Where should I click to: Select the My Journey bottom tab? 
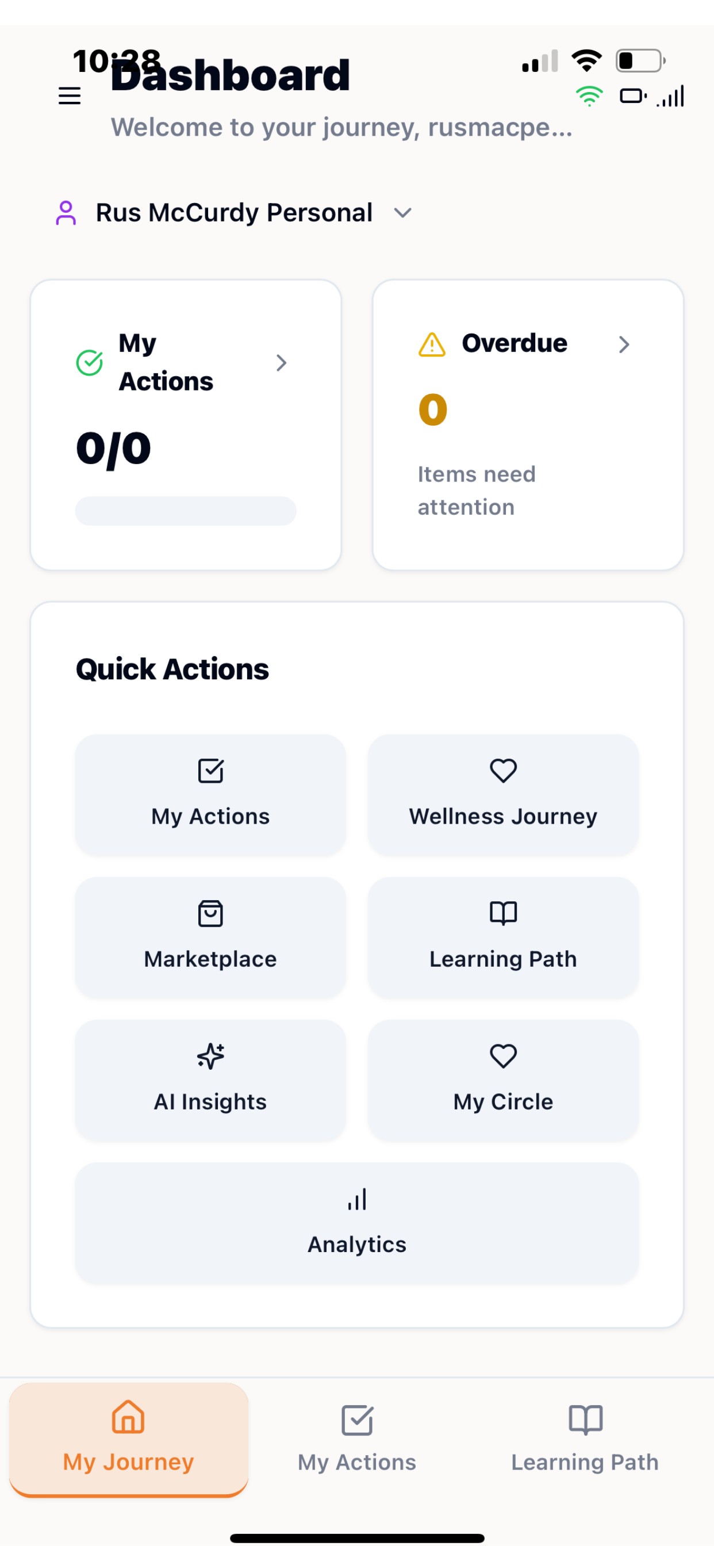(x=128, y=1438)
